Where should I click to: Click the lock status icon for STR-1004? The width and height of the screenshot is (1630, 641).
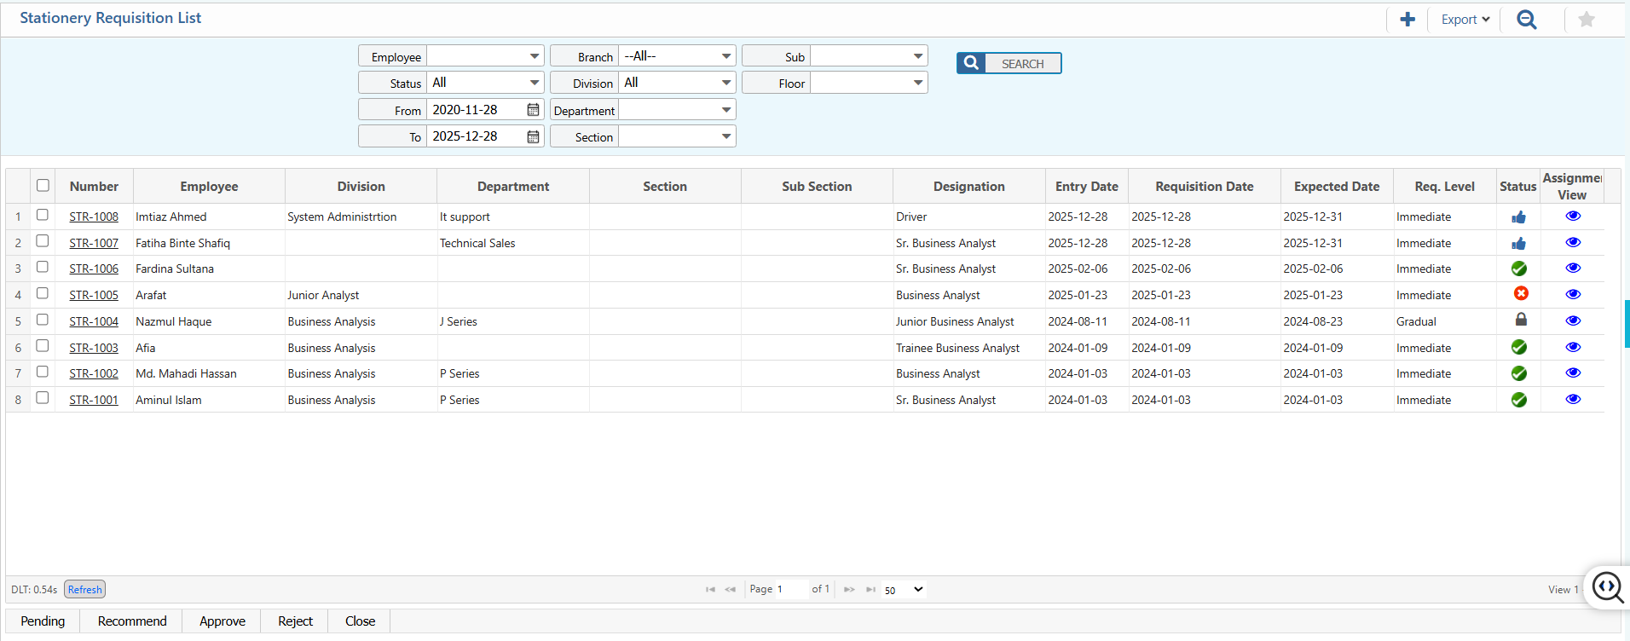pos(1520,320)
